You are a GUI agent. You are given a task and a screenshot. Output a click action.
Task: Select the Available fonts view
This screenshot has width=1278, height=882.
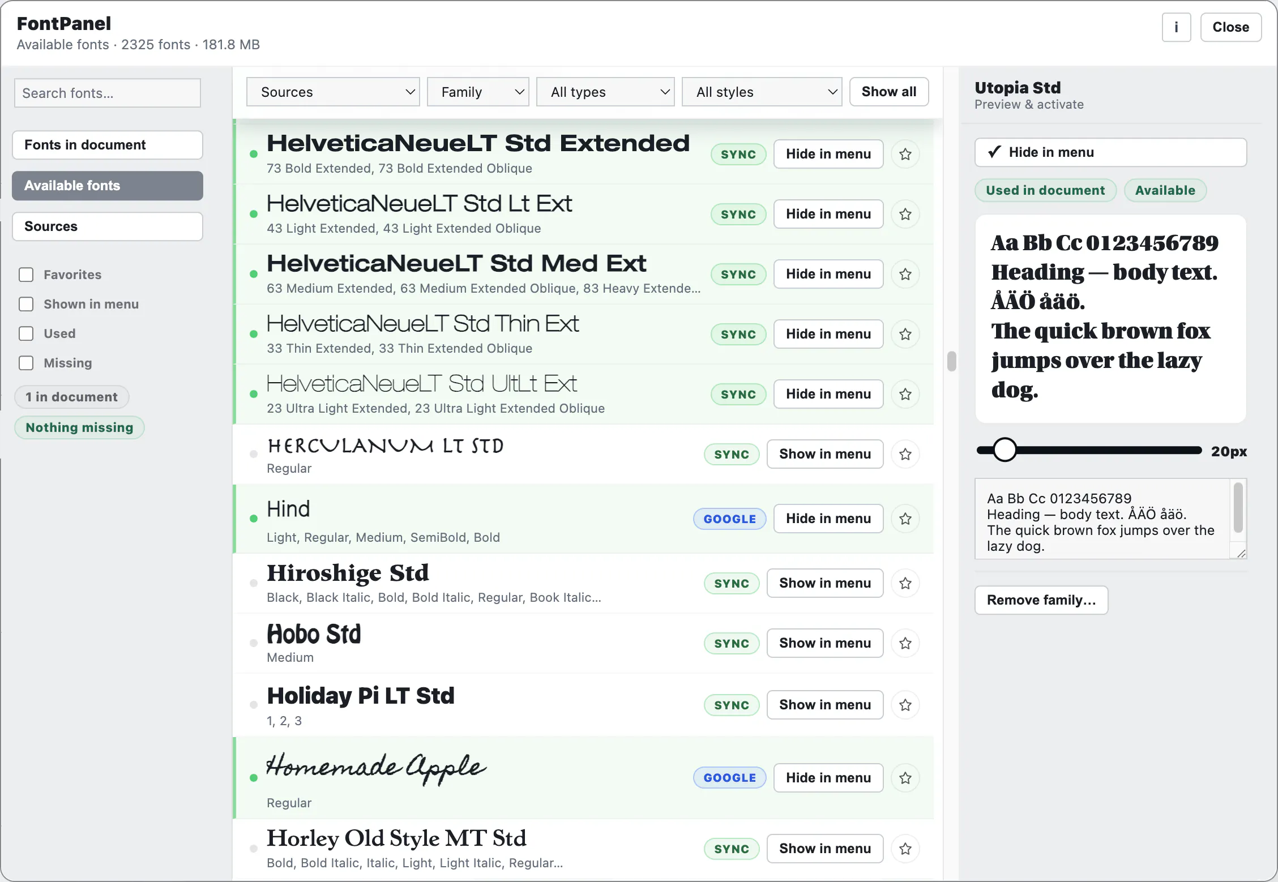(x=108, y=186)
